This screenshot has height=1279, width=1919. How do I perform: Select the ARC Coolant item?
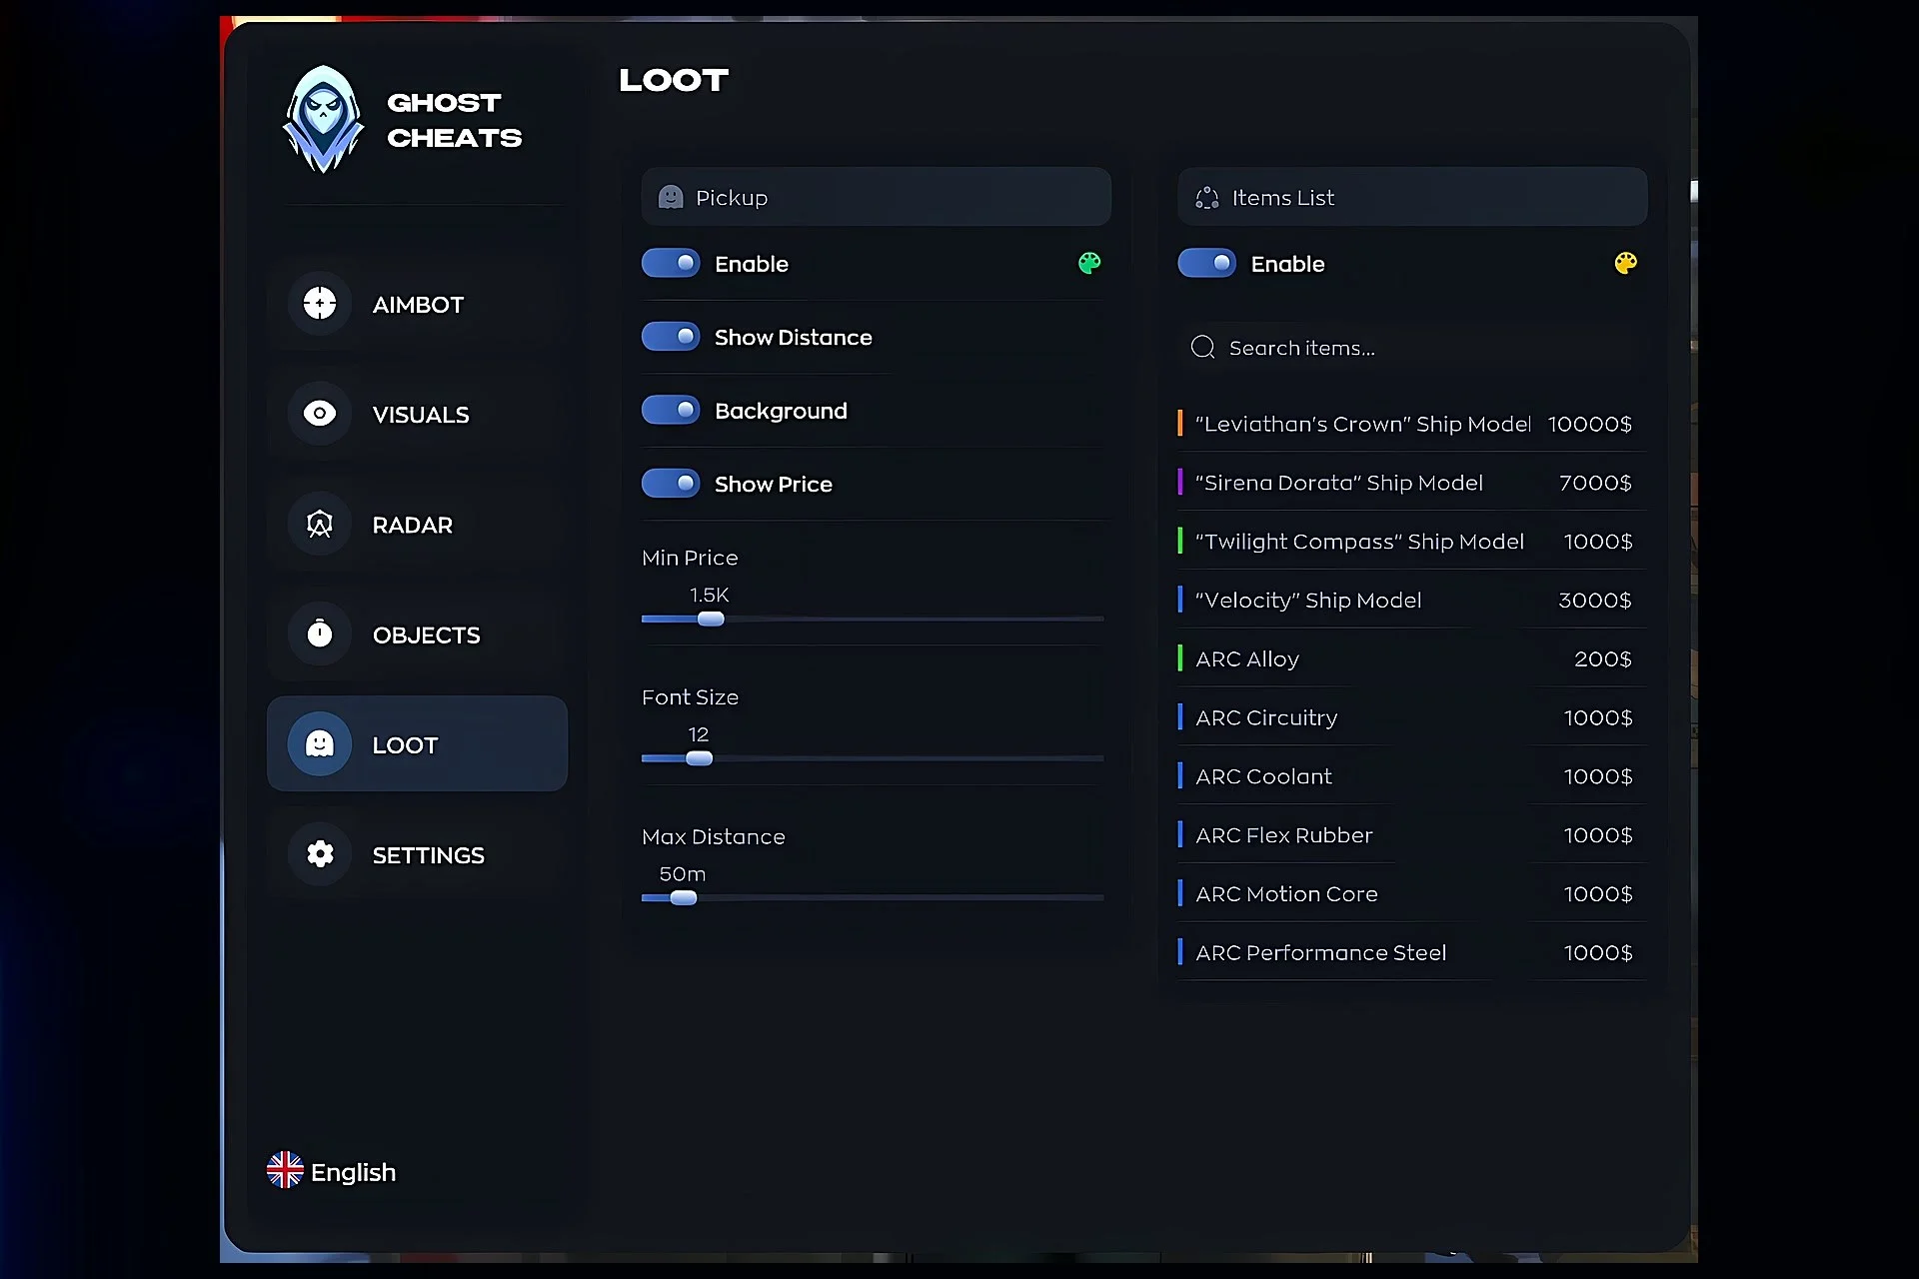pyautogui.click(x=1412, y=776)
